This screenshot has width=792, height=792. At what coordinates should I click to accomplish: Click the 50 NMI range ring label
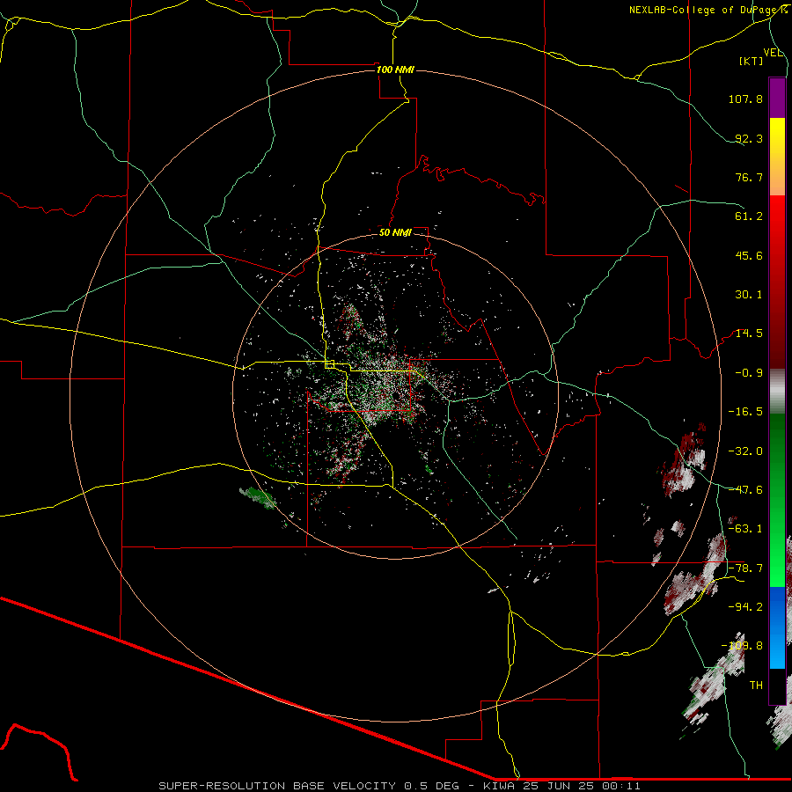coord(395,232)
